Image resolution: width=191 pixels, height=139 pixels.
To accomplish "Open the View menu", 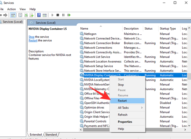I will [x=23, y=9].
